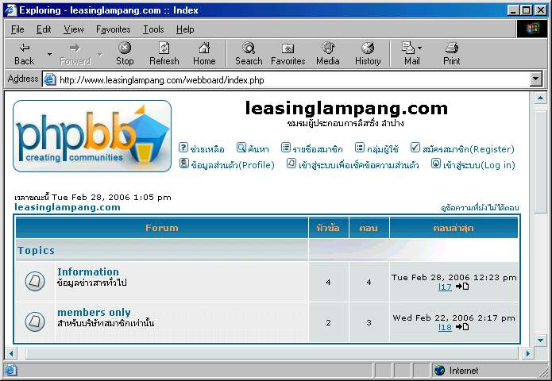Open the Favorites toolbar icon

288,48
